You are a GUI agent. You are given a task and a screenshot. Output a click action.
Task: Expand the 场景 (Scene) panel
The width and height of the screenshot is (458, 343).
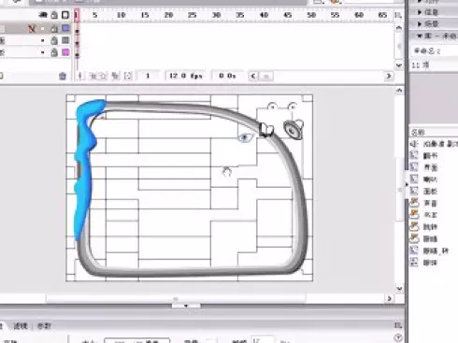tap(429, 24)
